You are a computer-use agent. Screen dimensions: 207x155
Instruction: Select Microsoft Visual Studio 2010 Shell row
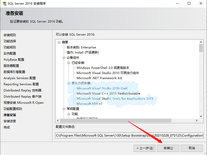[102, 88]
